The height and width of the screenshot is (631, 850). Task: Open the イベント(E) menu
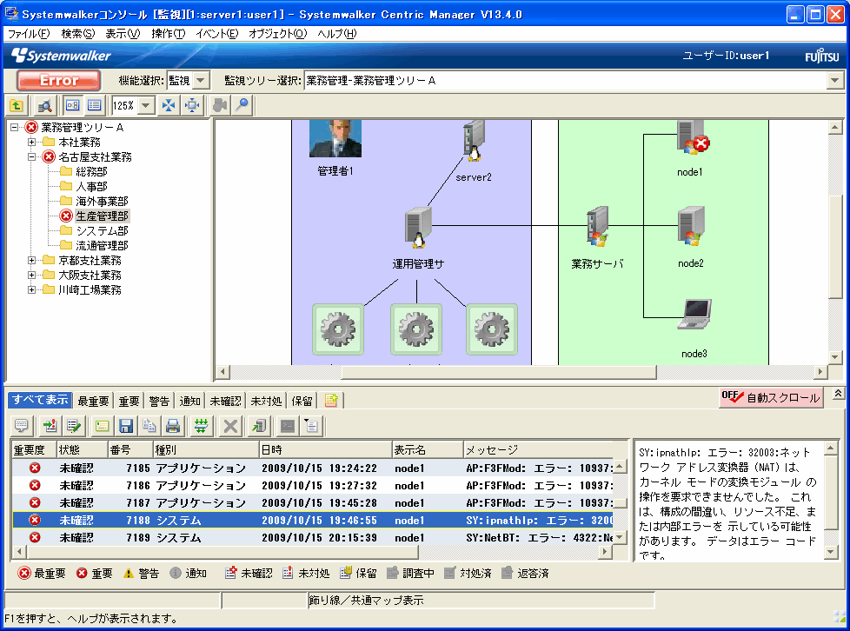216,34
